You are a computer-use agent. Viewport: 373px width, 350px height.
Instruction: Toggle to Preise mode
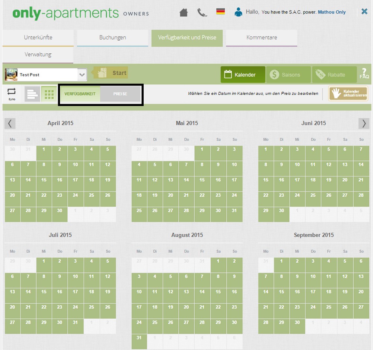point(120,94)
